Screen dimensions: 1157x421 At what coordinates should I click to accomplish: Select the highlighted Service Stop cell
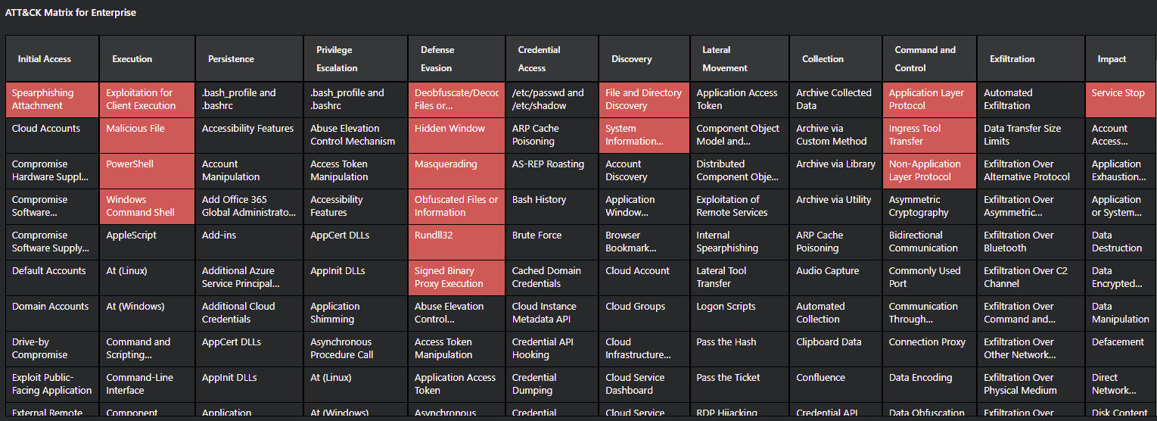point(1121,100)
